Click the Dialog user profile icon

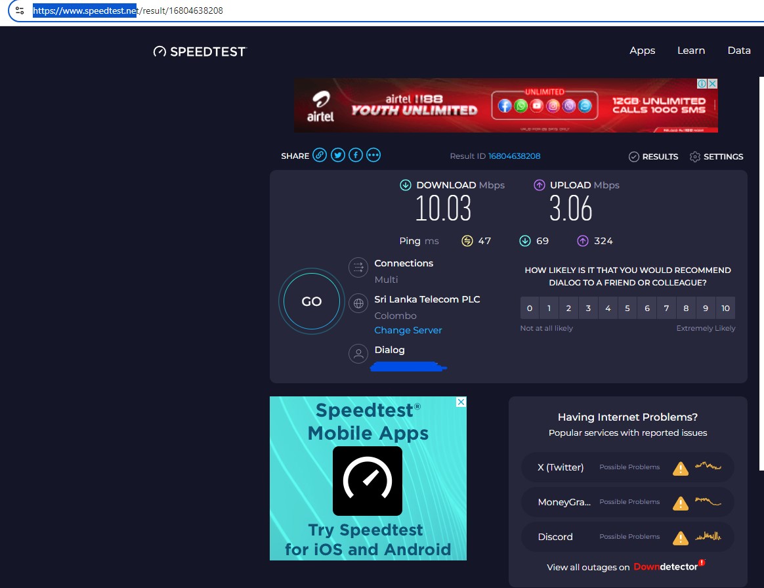coord(358,354)
